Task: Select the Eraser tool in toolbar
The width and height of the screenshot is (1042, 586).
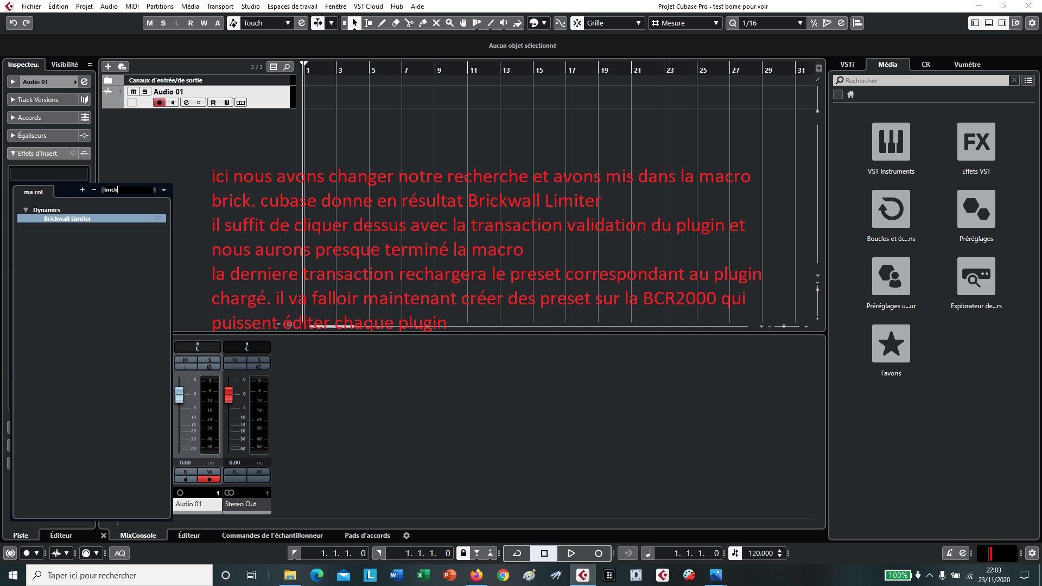Action: tap(396, 23)
